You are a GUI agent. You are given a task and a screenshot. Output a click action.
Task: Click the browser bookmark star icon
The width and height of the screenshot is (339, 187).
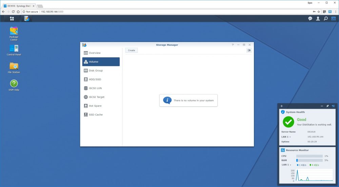pos(319,12)
